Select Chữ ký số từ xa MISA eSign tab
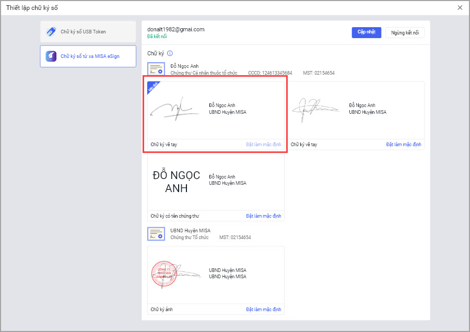 (88, 56)
